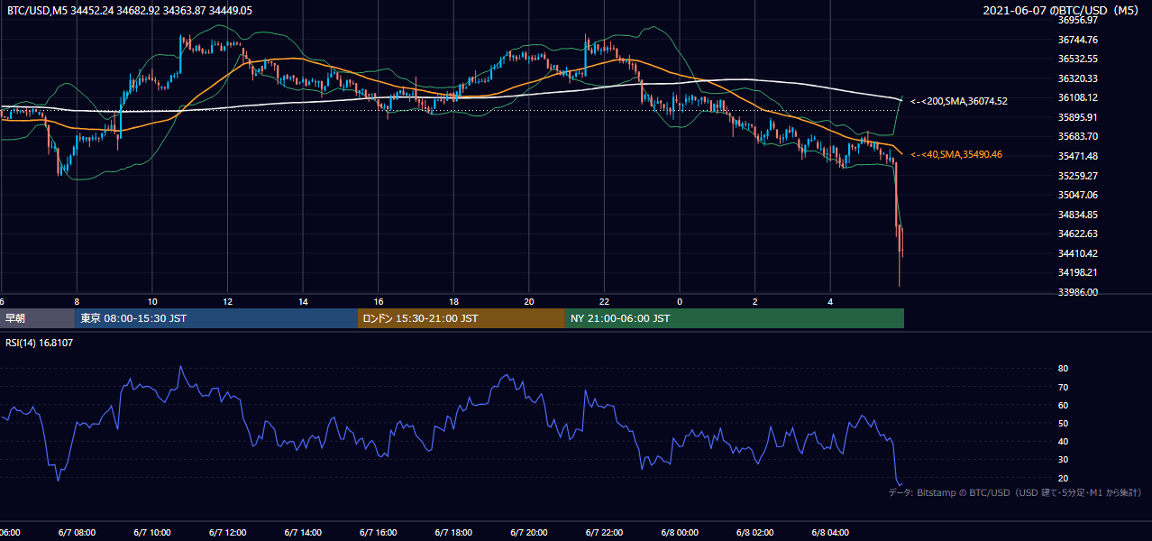Click the bottom time label 6/8 04:00

click(x=831, y=533)
